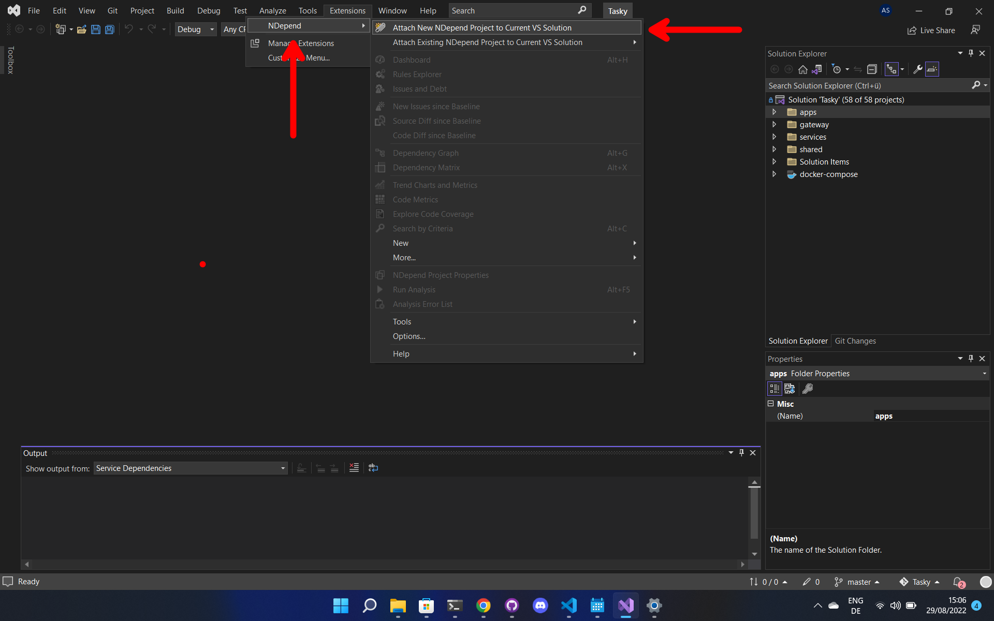The height and width of the screenshot is (621, 994).
Task: Open Solution Explorer Properties wrench icon
Action: pyautogui.click(x=917, y=69)
